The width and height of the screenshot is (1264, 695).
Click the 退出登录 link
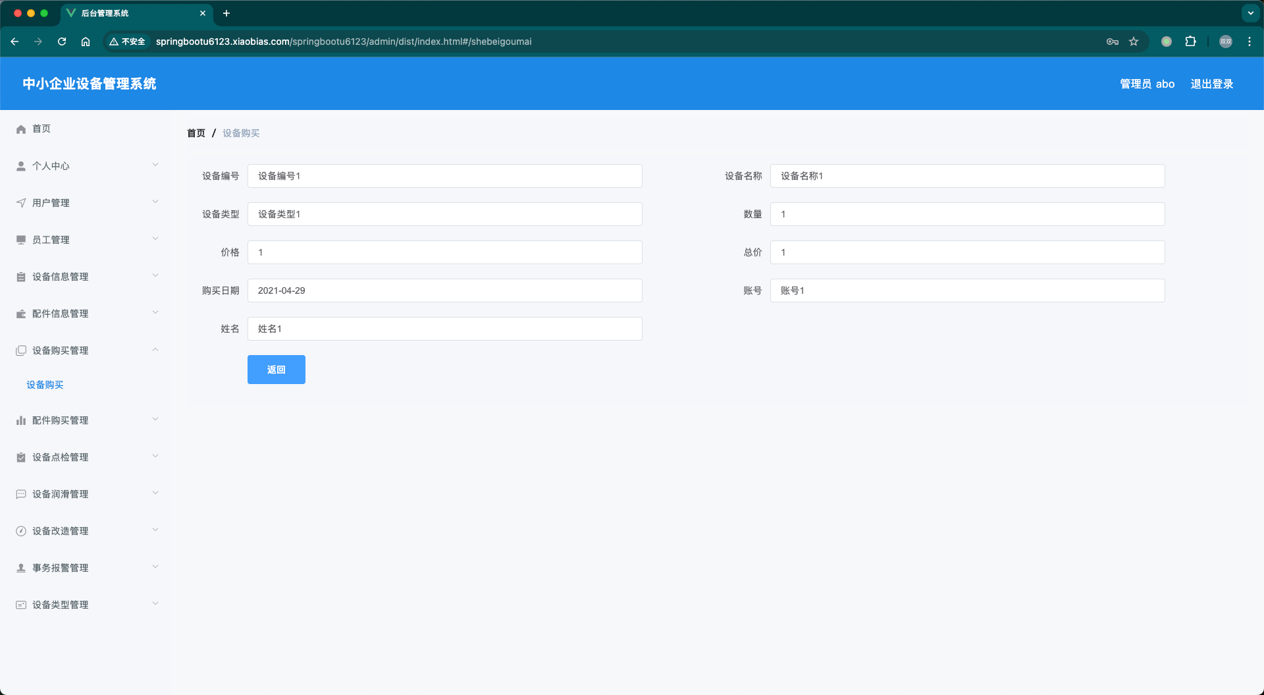coord(1212,84)
